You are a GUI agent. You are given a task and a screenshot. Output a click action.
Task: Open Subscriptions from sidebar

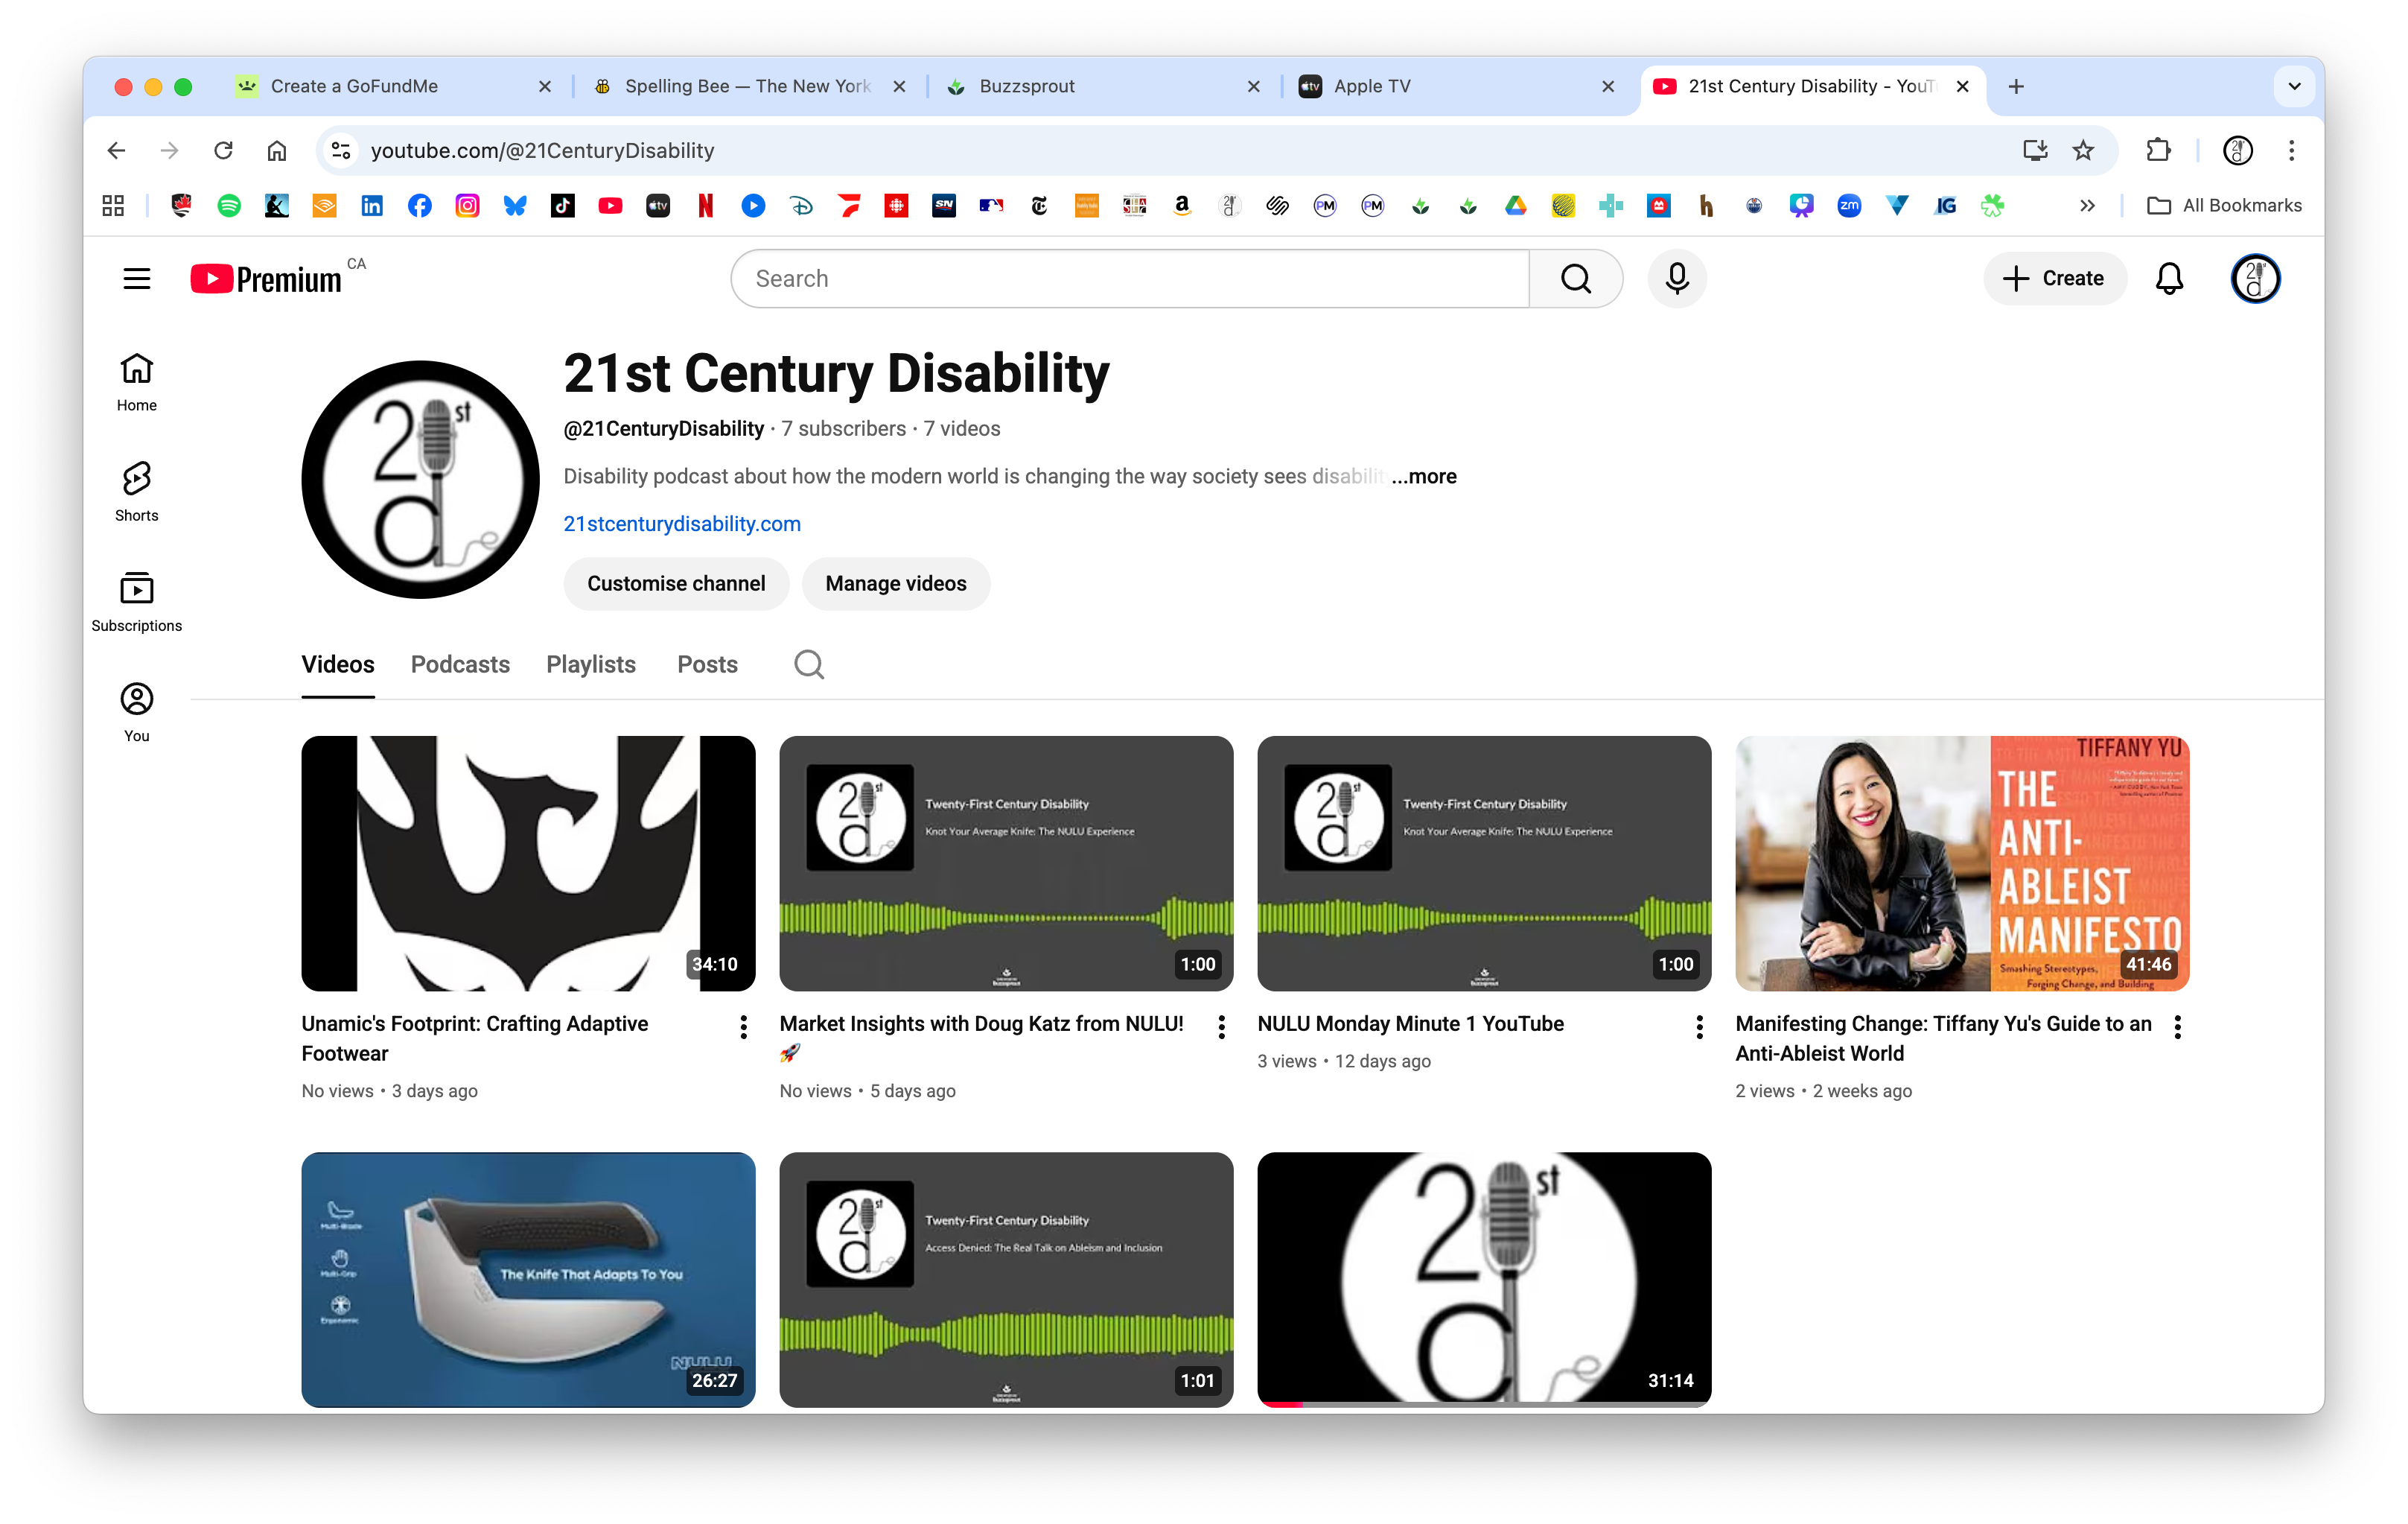[137, 601]
